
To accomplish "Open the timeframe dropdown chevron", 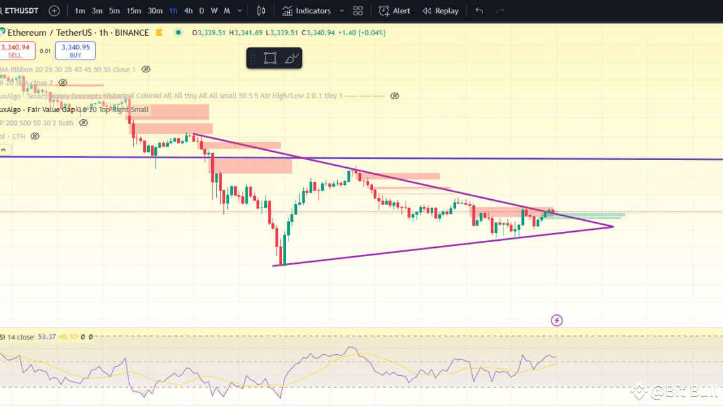I will point(239,10).
